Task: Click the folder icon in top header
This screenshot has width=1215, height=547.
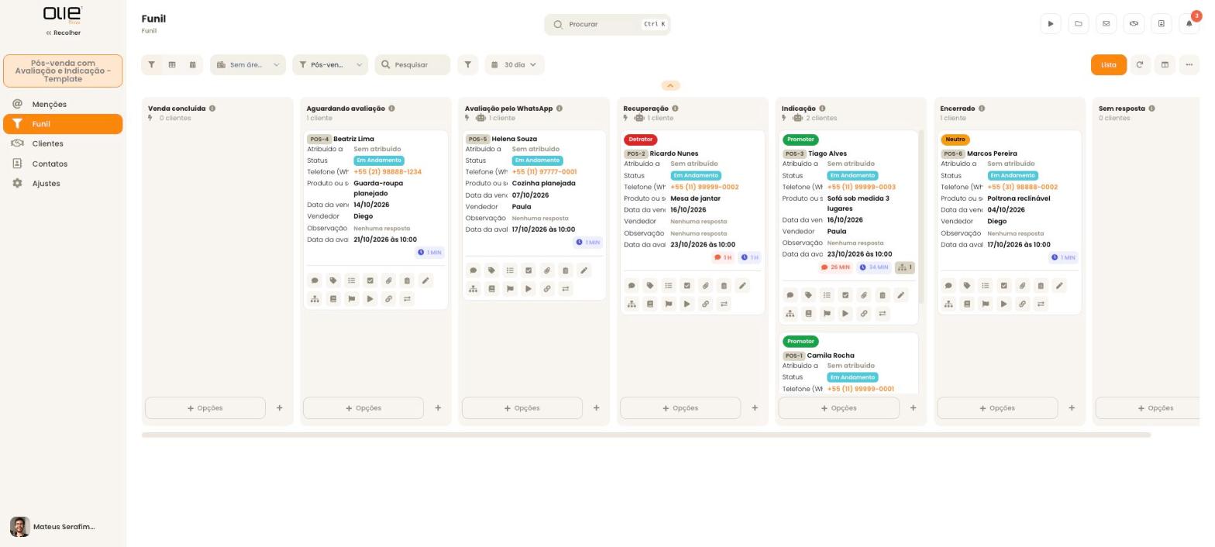Action: [x=1078, y=24]
